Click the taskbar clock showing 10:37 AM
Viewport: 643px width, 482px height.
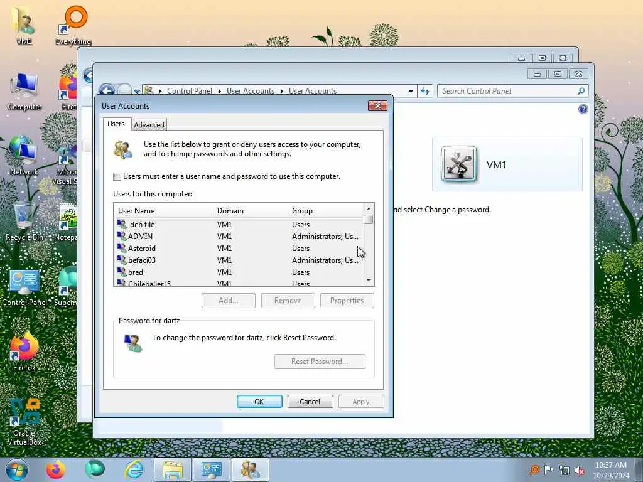point(610,469)
